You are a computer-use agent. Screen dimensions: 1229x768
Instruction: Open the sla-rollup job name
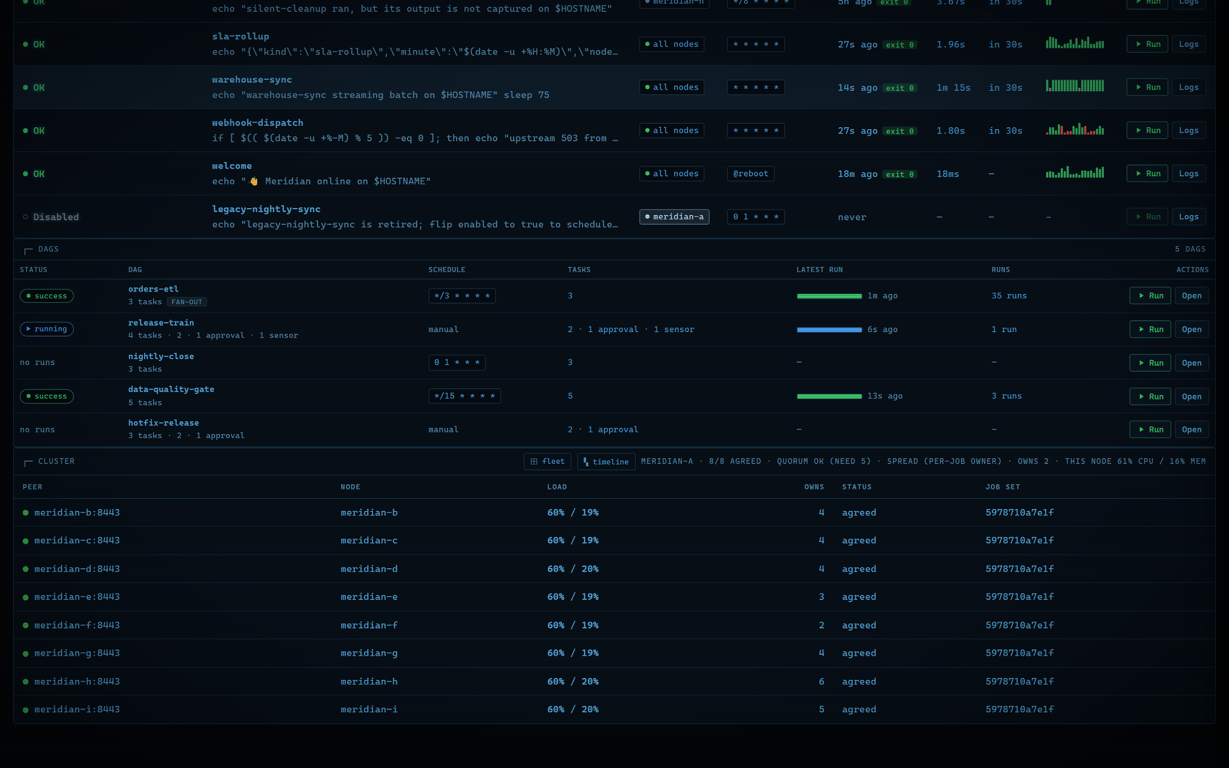point(240,37)
